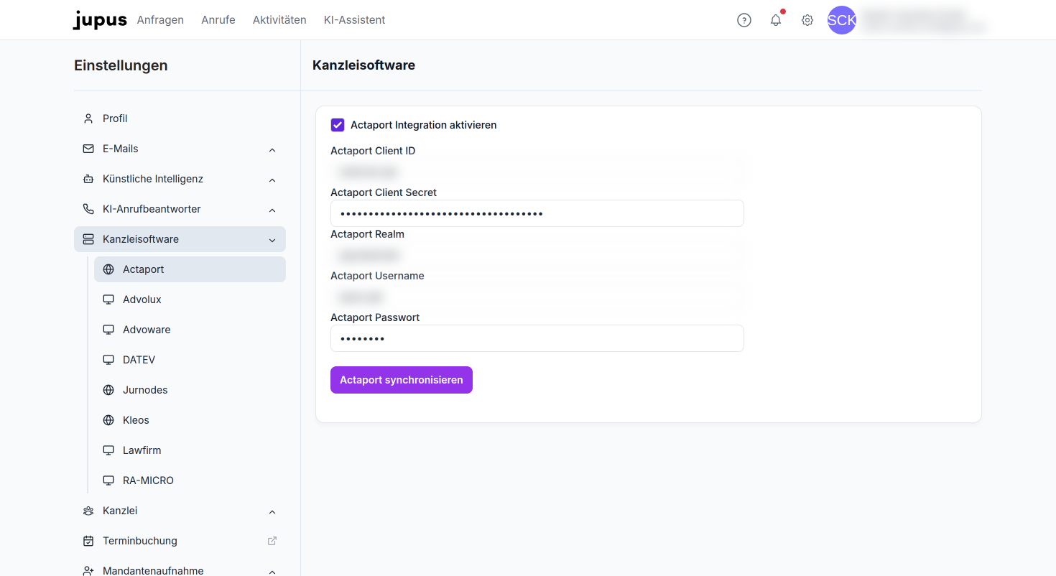The image size is (1056, 576).
Task: Expand the Kanzlei section chevron
Action: tap(272, 511)
